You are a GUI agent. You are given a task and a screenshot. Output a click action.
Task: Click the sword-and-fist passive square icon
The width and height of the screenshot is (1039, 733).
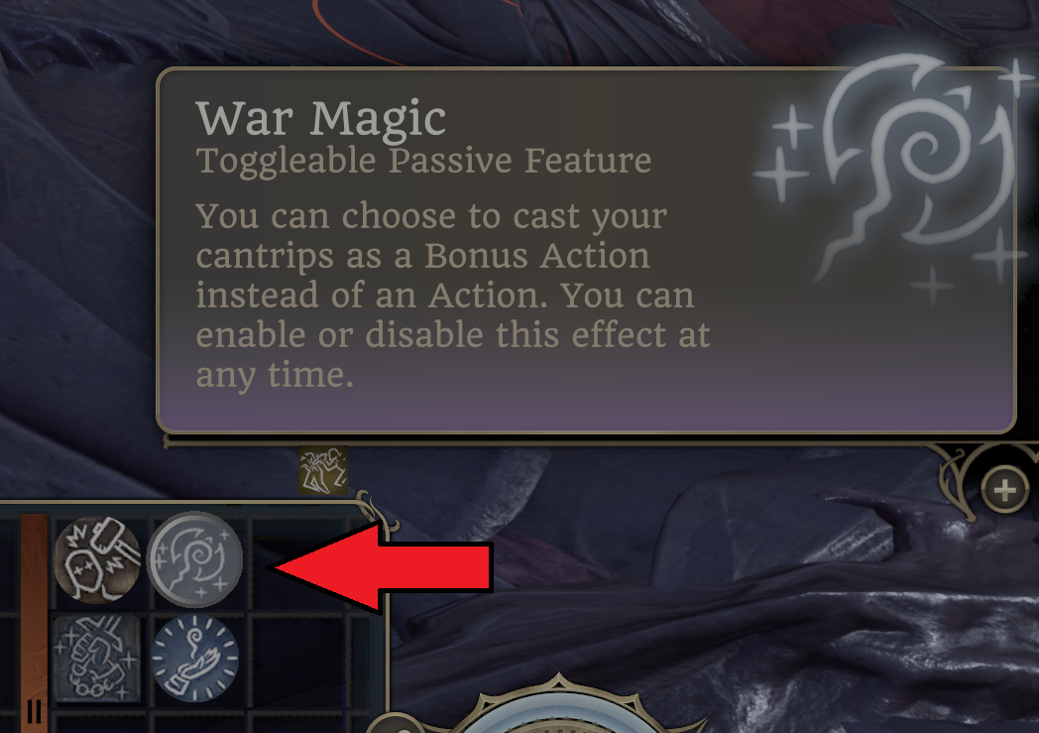click(x=97, y=658)
